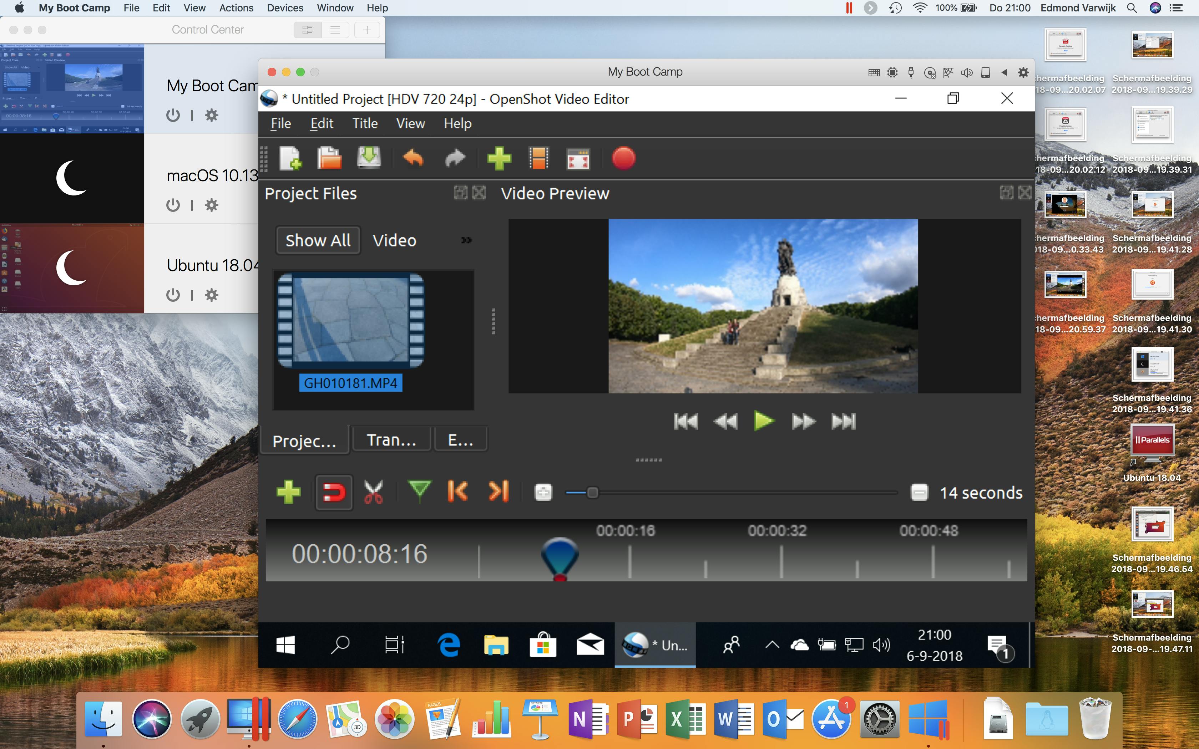Viewport: 1199px width, 749px height.
Task: Import files using the green plus toolbar icon
Action: click(499, 158)
